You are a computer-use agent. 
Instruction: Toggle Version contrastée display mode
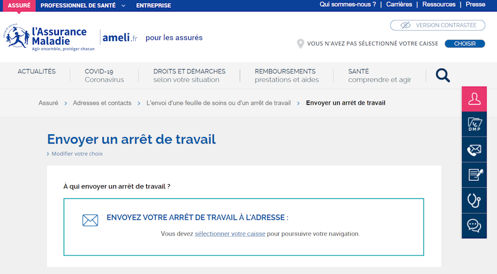click(438, 25)
